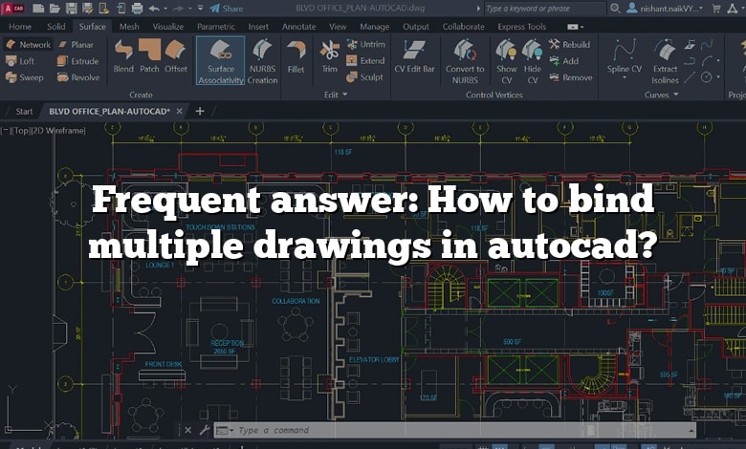Click the Plot printer icon
746x449 pixels.
[x=137, y=8]
